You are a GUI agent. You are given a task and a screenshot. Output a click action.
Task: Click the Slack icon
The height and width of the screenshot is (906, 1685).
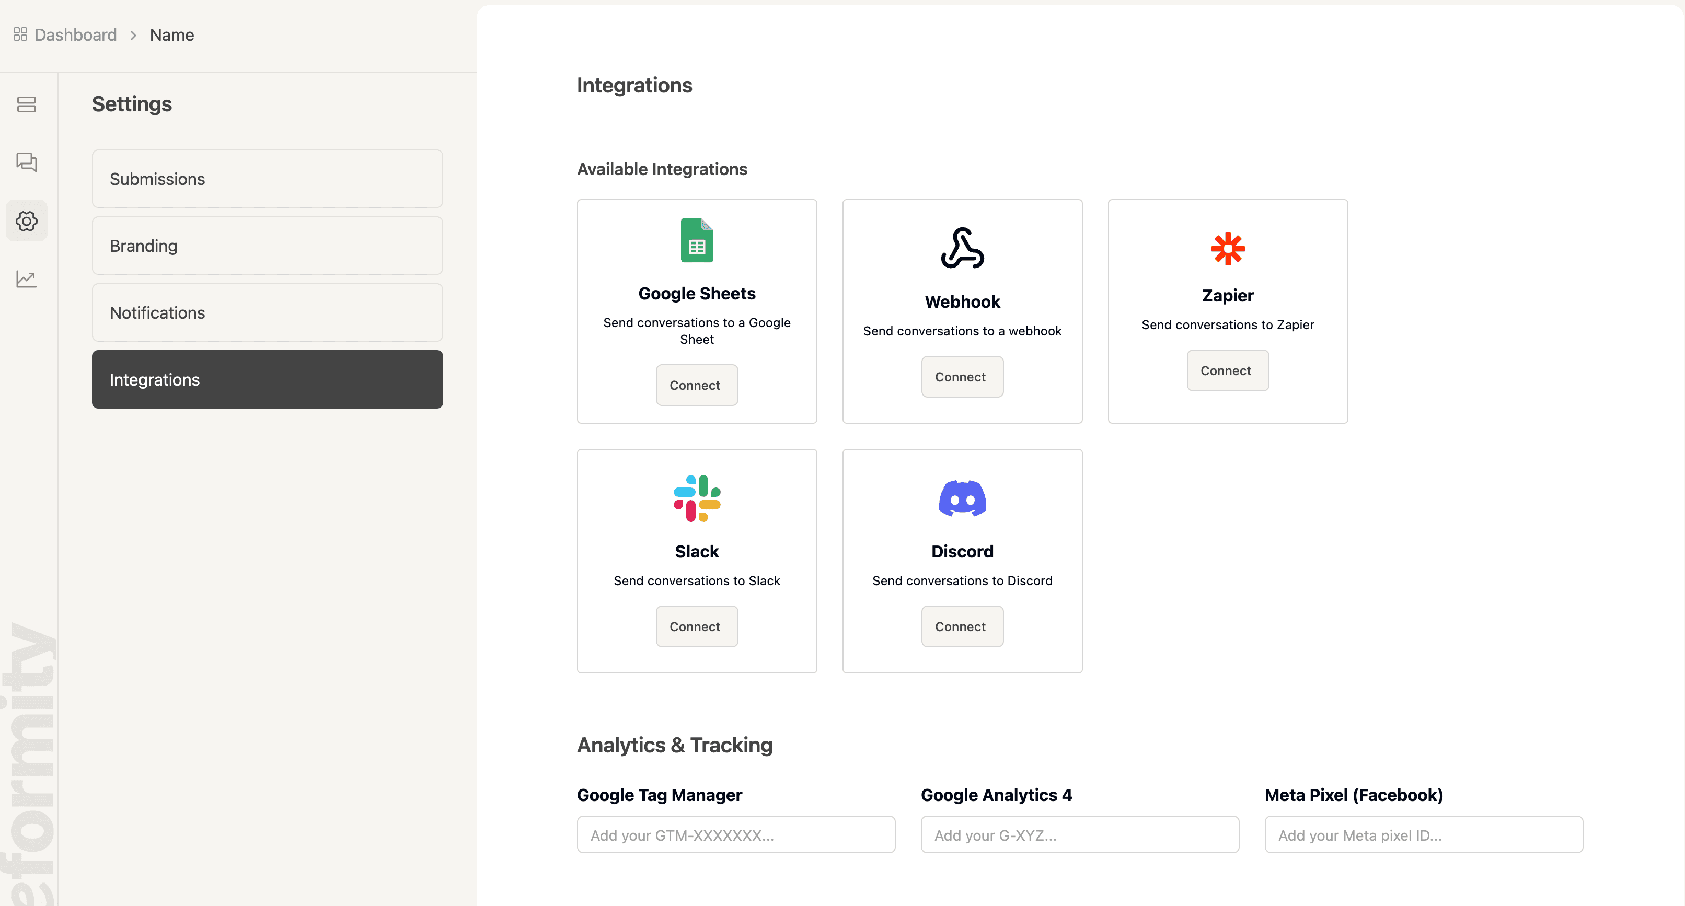click(696, 497)
